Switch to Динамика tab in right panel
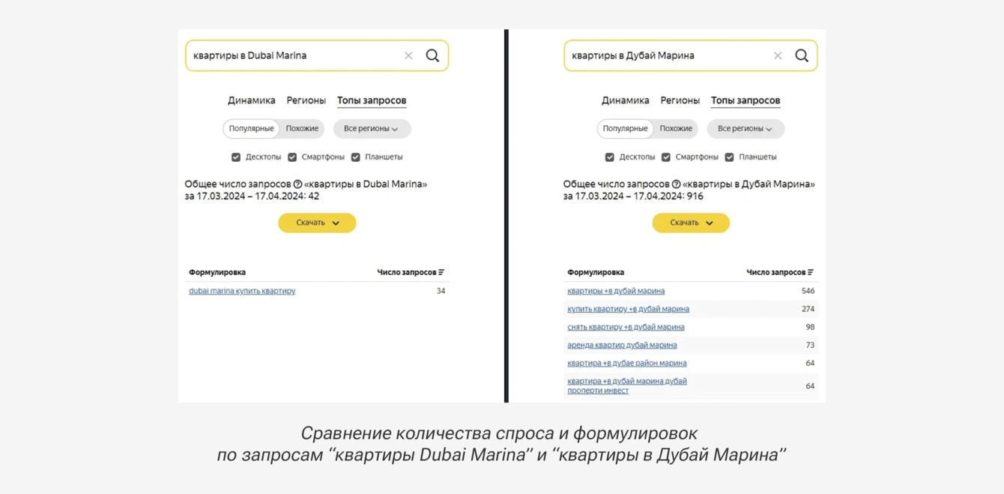Image resolution: width=1004 pixels, height=494 pixels. (626, 100)
